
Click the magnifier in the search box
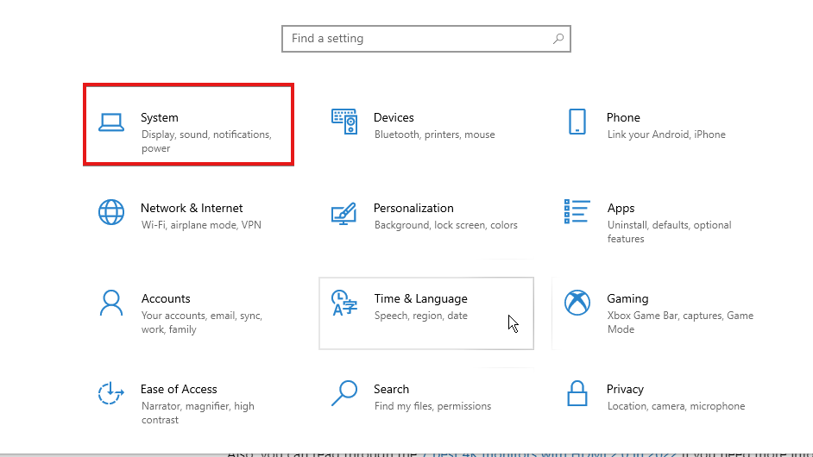pos(558,39)
